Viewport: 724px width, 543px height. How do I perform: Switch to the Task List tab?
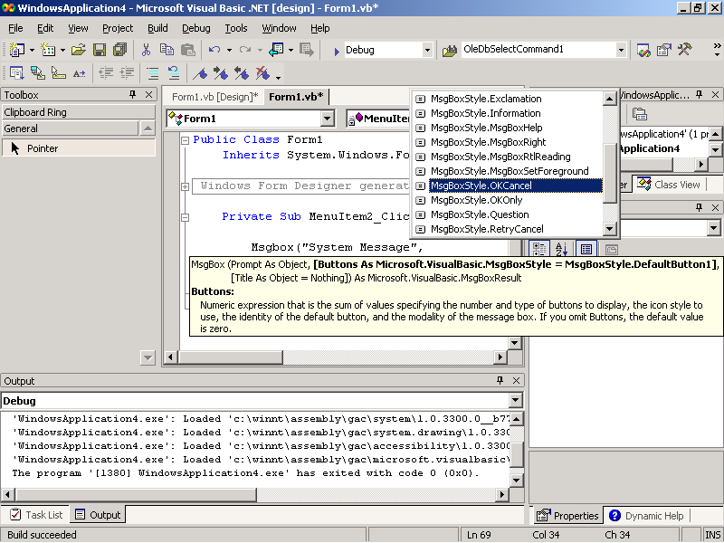[36, 514]
